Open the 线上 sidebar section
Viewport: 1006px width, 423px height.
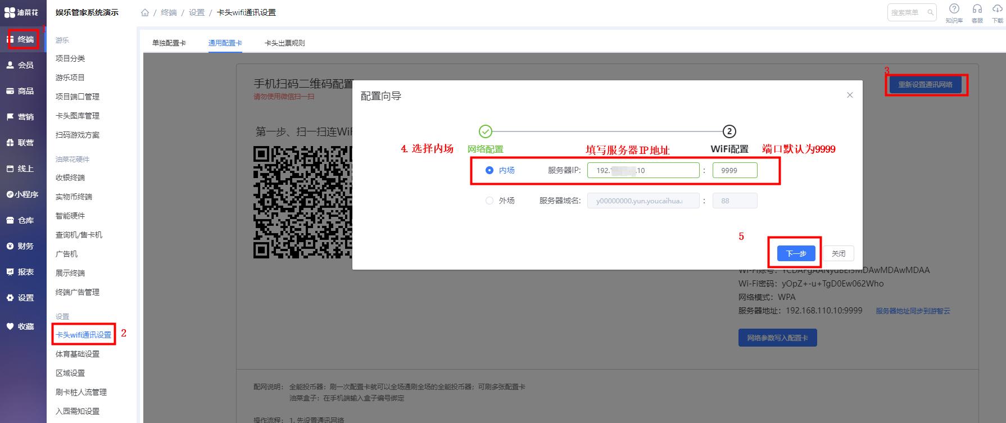click(23, 169)
